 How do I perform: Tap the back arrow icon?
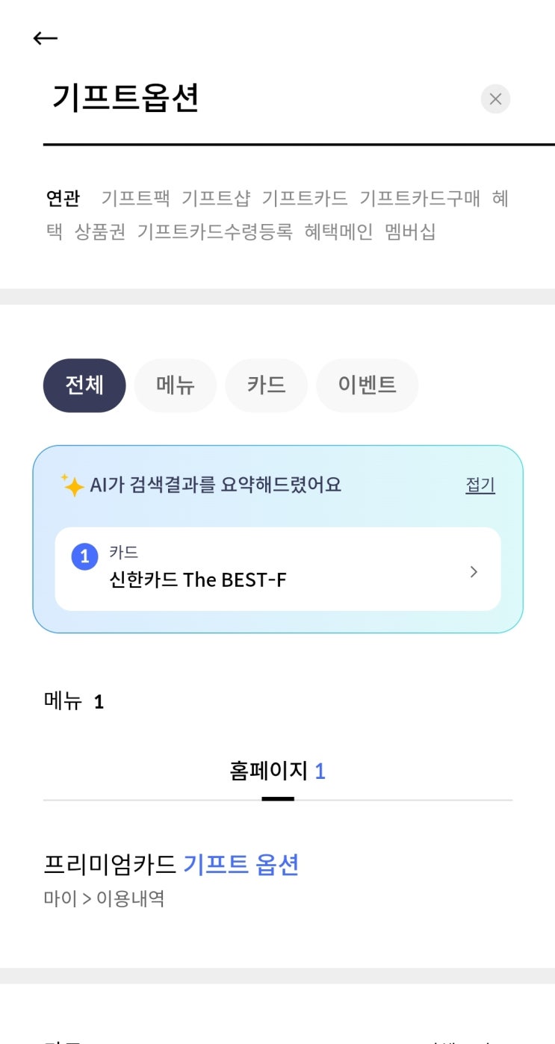(46, 38)
